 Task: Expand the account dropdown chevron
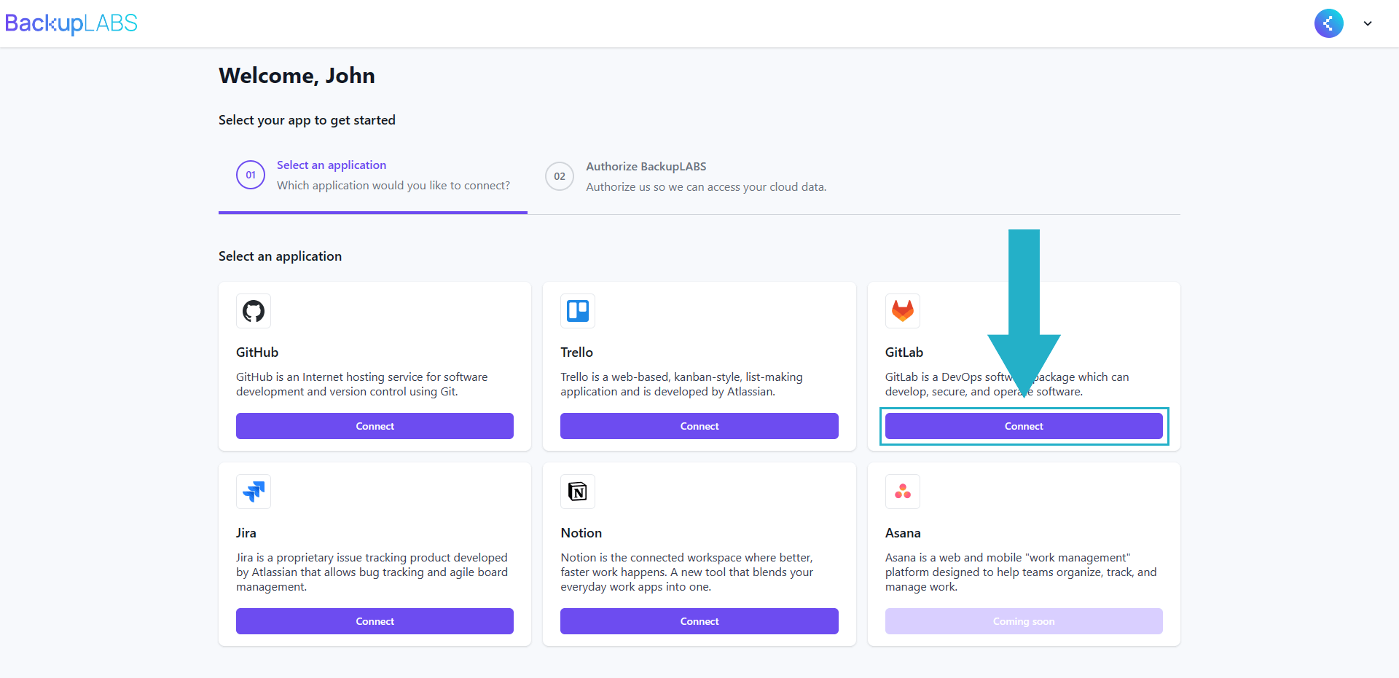tap(1368, 23)
